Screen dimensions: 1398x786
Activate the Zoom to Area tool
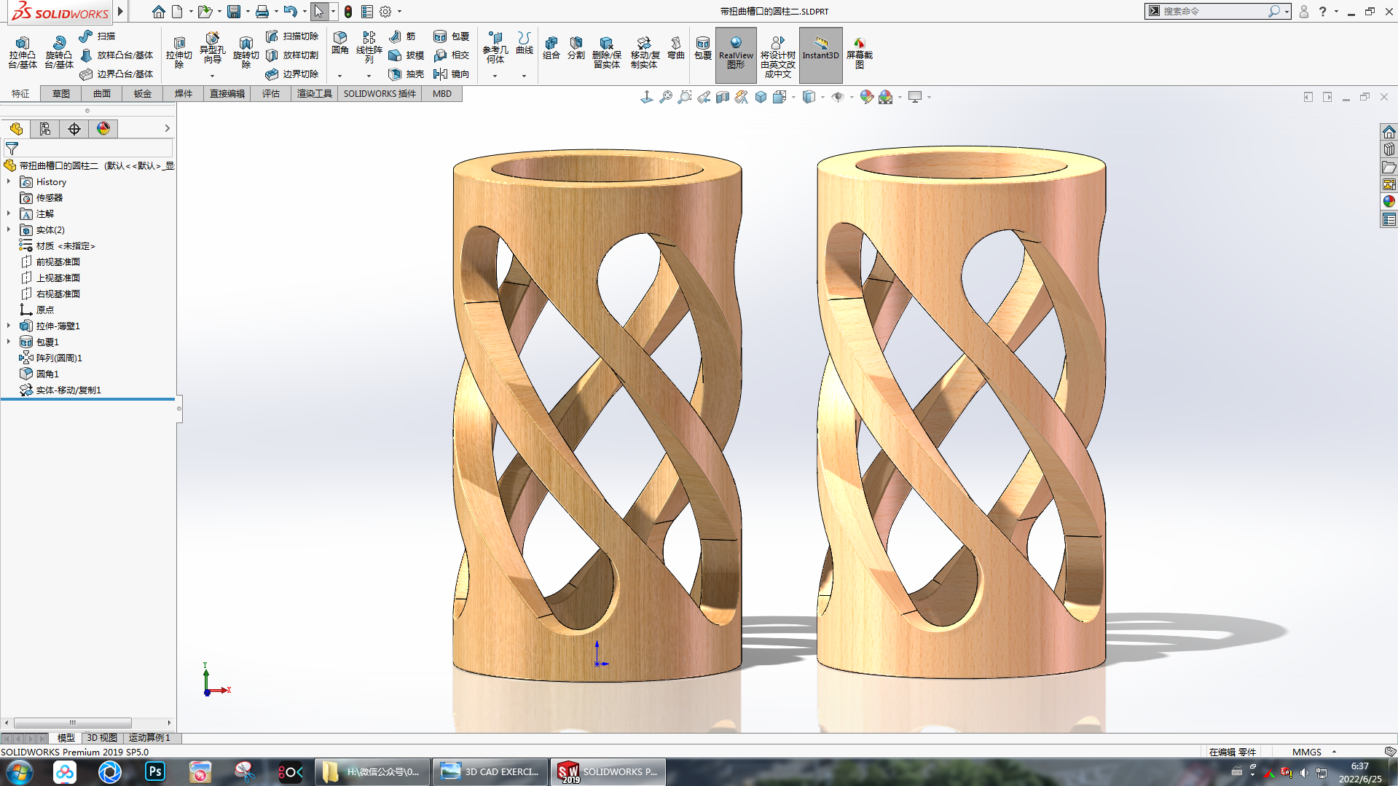coord(685,97)
